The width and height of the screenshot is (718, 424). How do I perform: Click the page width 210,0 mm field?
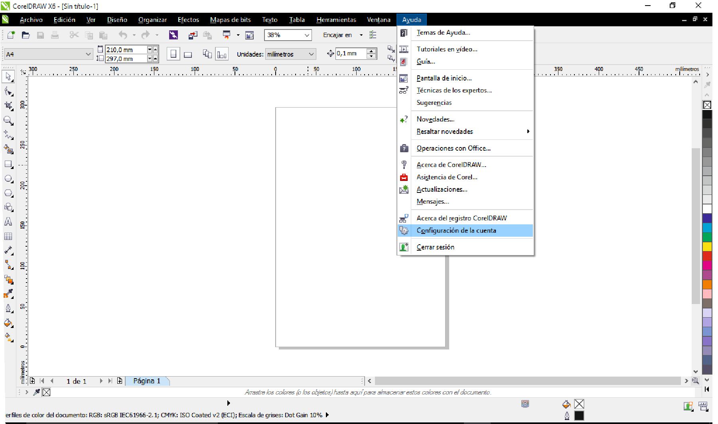coord(126,50)
